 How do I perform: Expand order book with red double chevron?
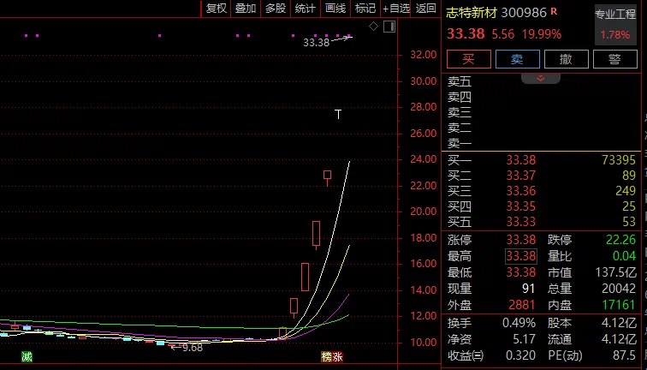(540, 78)
